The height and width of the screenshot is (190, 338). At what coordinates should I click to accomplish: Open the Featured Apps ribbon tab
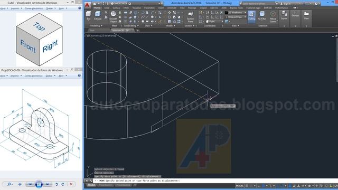[253, 8]
